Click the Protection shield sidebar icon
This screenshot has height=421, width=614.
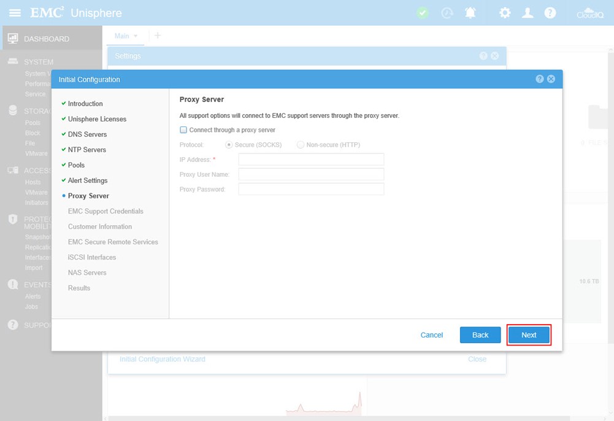(x=13, y=219)
